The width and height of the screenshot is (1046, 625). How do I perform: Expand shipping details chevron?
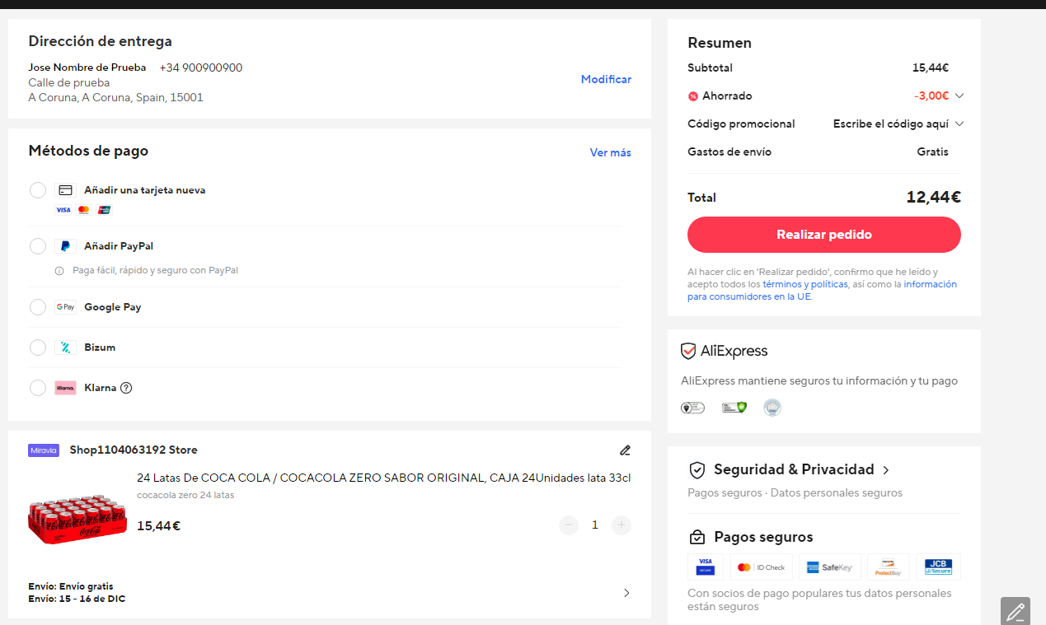click(x=626, y=593)
